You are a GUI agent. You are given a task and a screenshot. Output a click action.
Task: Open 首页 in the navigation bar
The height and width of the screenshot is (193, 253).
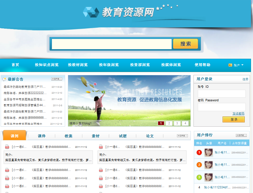click(15, 65)
